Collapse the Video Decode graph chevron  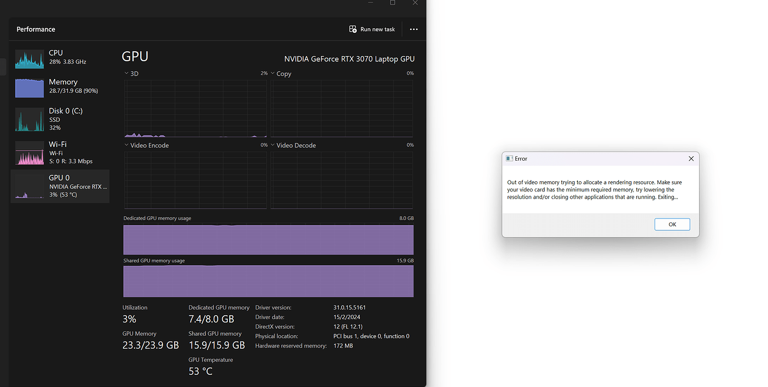tap(272, 145)
